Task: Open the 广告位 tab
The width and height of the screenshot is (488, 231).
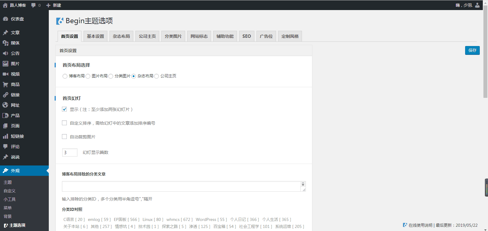Action: click(266, 36)
